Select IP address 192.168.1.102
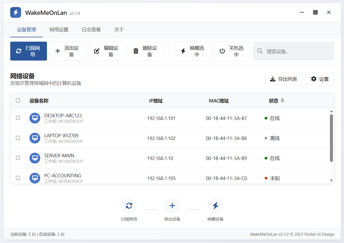 click(161, 138)
